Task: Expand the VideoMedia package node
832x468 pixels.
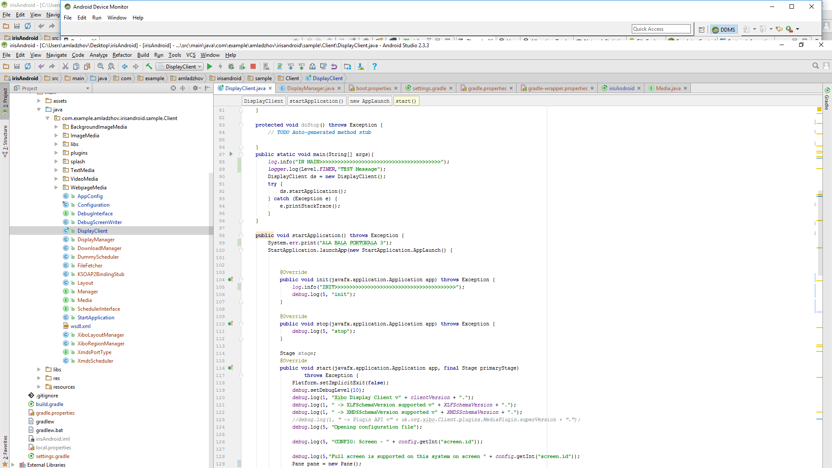Action: click(56, 179)
